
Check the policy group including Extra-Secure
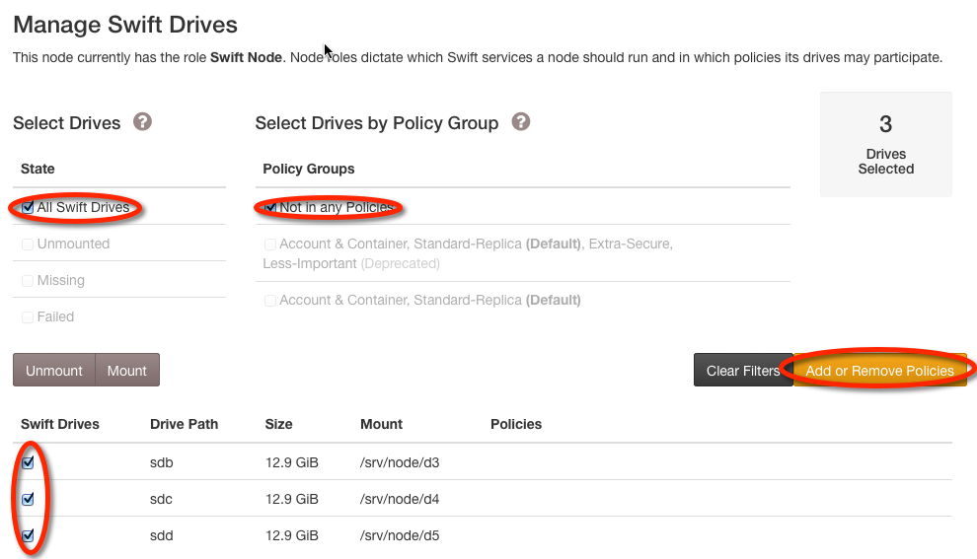pyautogui.click(x=270, y=245)
